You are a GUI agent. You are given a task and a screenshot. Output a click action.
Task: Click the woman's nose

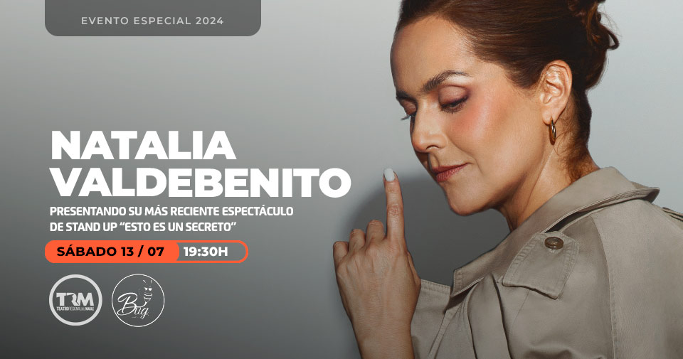coord(420,136)
